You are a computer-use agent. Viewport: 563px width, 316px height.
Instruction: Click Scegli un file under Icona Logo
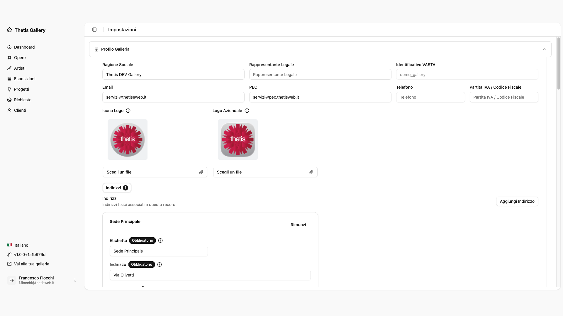click(155, 172)
